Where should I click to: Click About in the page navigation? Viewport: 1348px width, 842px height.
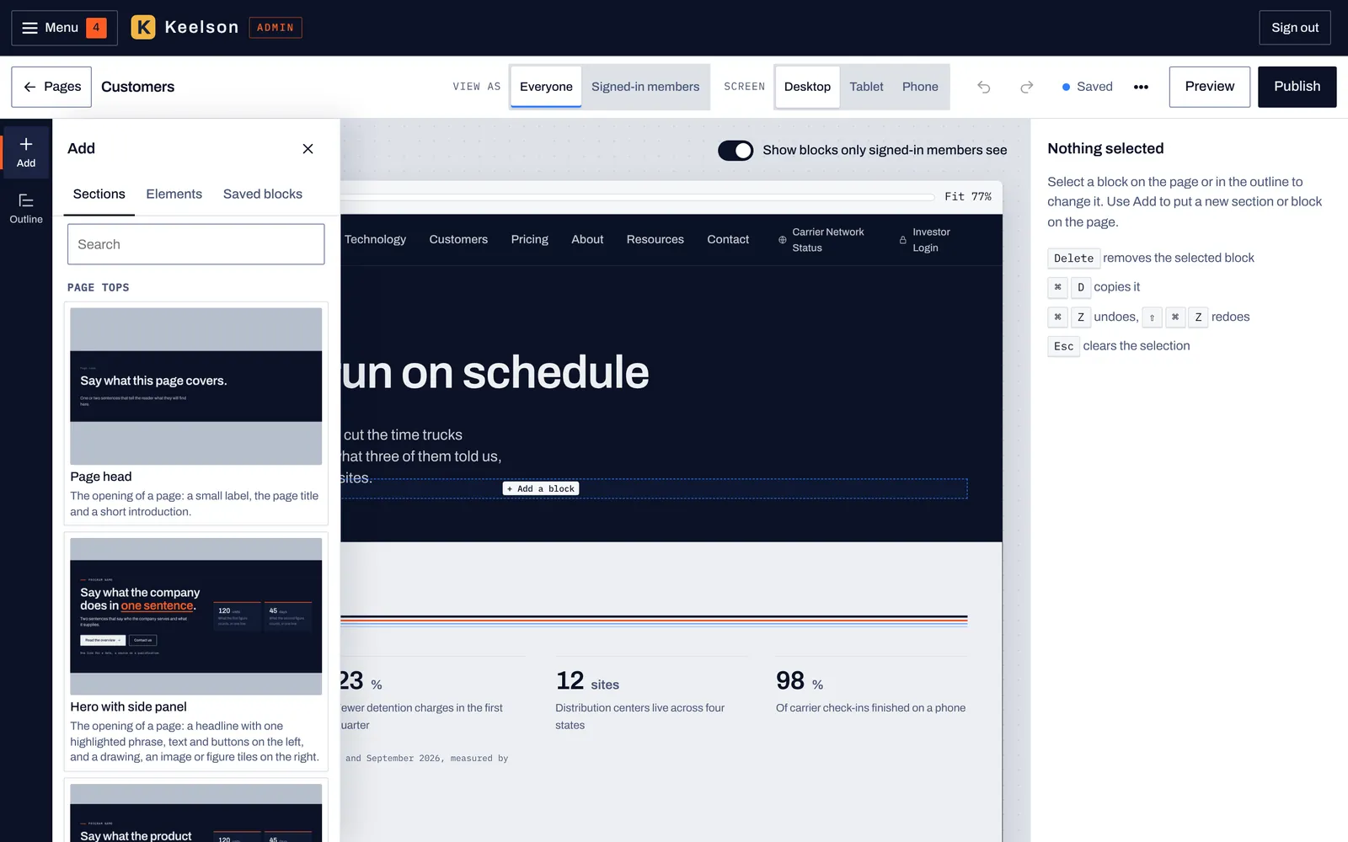[x=587, y=240]
